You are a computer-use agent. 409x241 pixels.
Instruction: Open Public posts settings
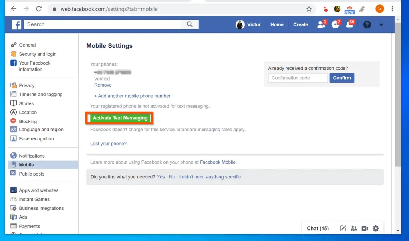(32, 174)
